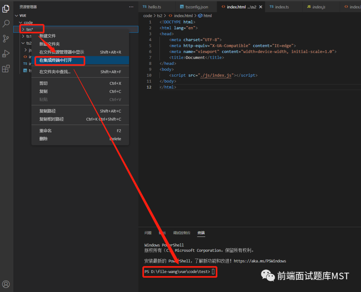Open the Explorer files icon in activity bar

point(6,8)
